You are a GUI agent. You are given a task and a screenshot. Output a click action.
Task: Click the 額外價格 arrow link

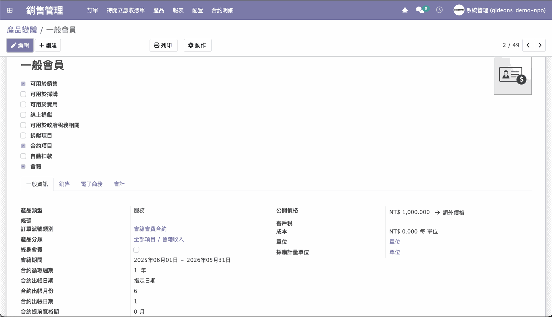click(x=450, y=213)
